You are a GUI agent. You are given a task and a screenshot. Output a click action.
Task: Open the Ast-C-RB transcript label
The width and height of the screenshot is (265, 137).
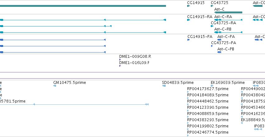tap(223, 29)
